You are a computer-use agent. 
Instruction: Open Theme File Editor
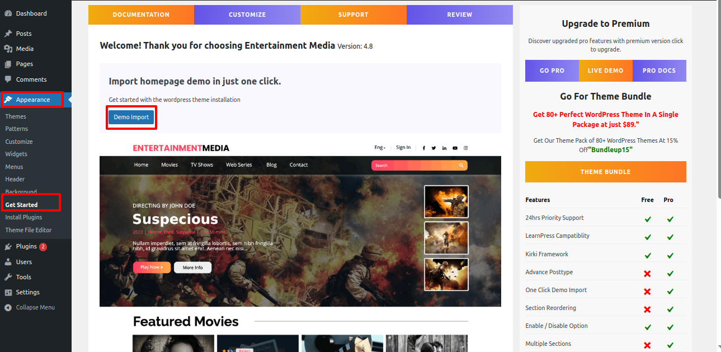(28, 230)
